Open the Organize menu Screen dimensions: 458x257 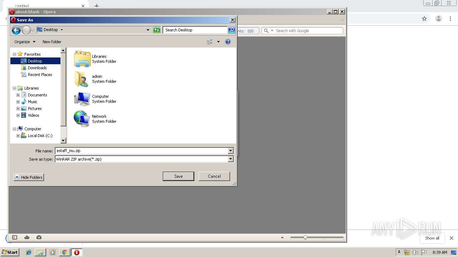[x=25, y=42]
